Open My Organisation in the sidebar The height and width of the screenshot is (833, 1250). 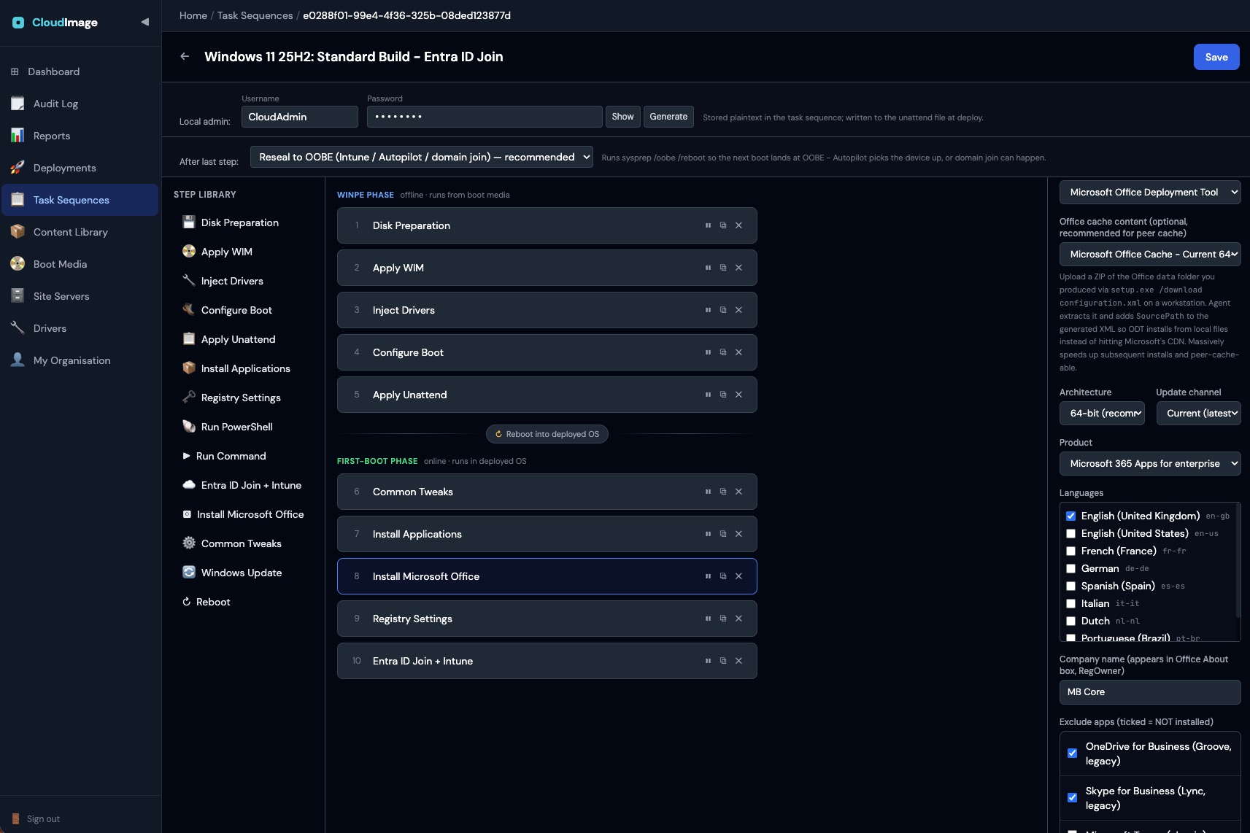[x=80, y=360]
